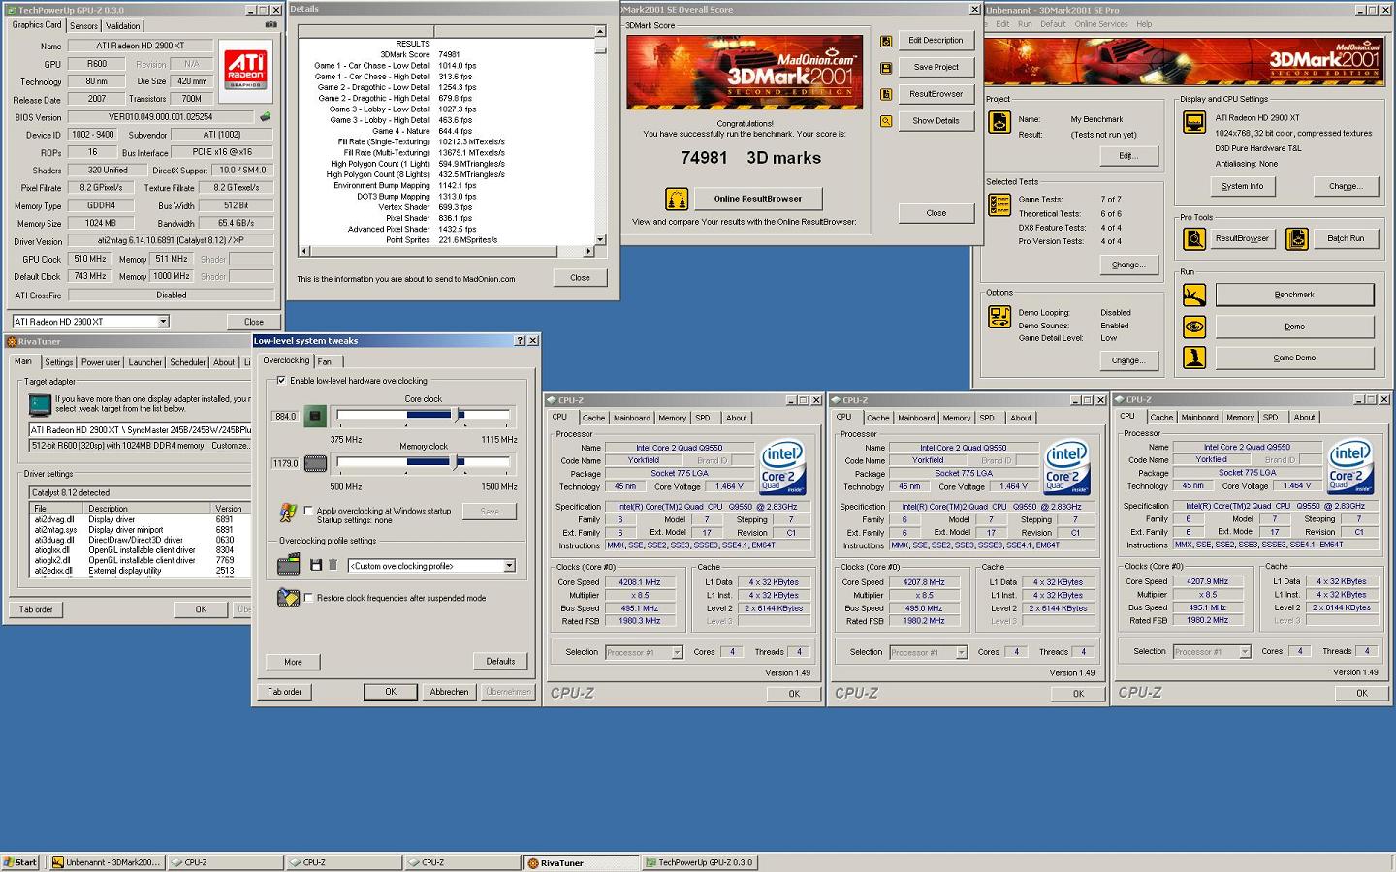
Task: Click the Unbenannt - 3DMark taskbar button
Action: click(x=108, y=862)
